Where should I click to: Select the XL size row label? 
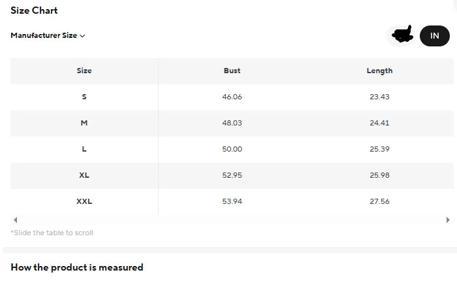tap(84, 175)
